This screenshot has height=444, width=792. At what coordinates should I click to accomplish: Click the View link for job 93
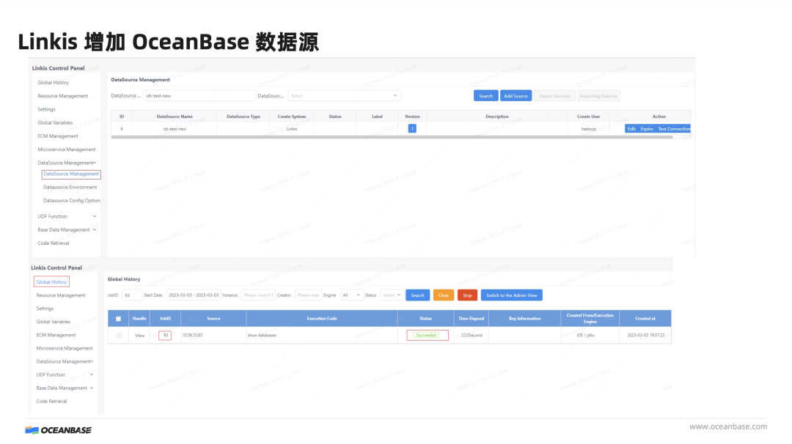139,336
